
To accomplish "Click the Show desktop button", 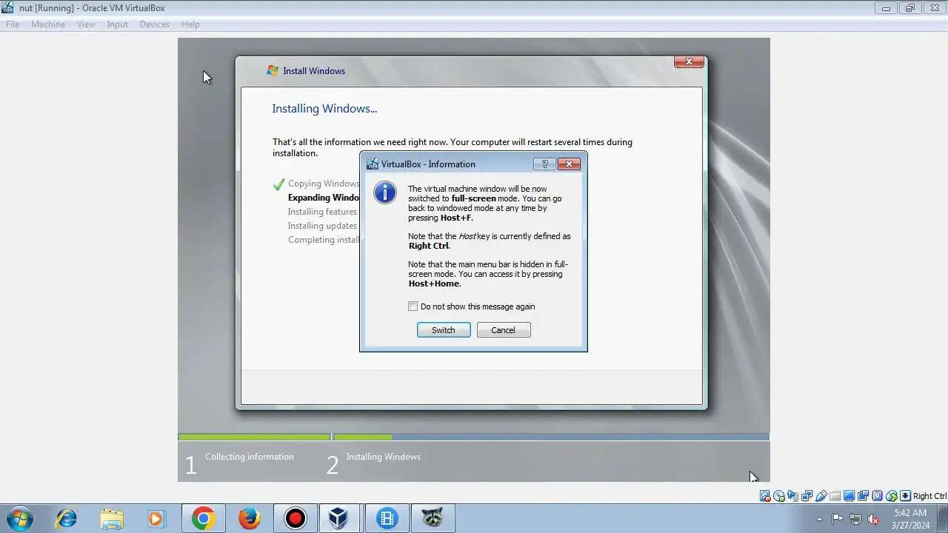I will tap(943, 518).
